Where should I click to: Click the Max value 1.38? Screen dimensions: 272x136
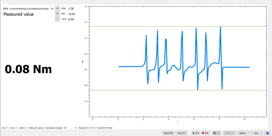[x=71, y=8]
